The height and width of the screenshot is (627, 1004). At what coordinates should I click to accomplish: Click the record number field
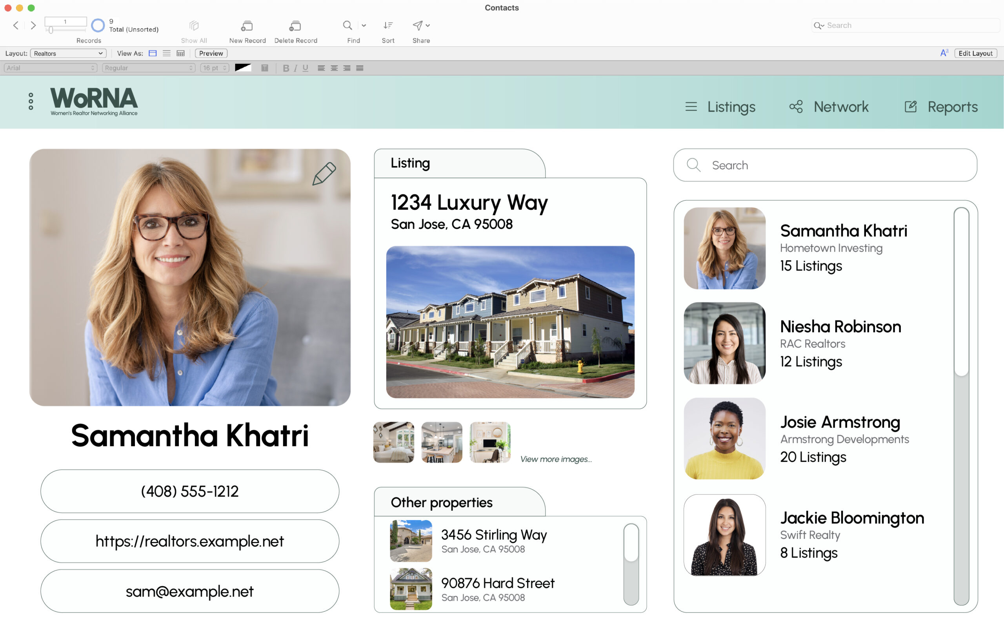65,22
